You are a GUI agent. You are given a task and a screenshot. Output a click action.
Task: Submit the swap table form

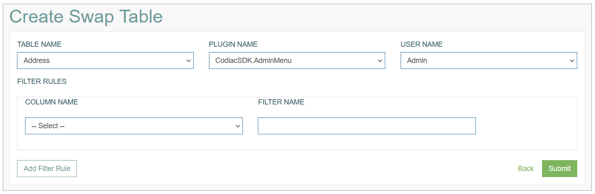click(x=559, y=169)
